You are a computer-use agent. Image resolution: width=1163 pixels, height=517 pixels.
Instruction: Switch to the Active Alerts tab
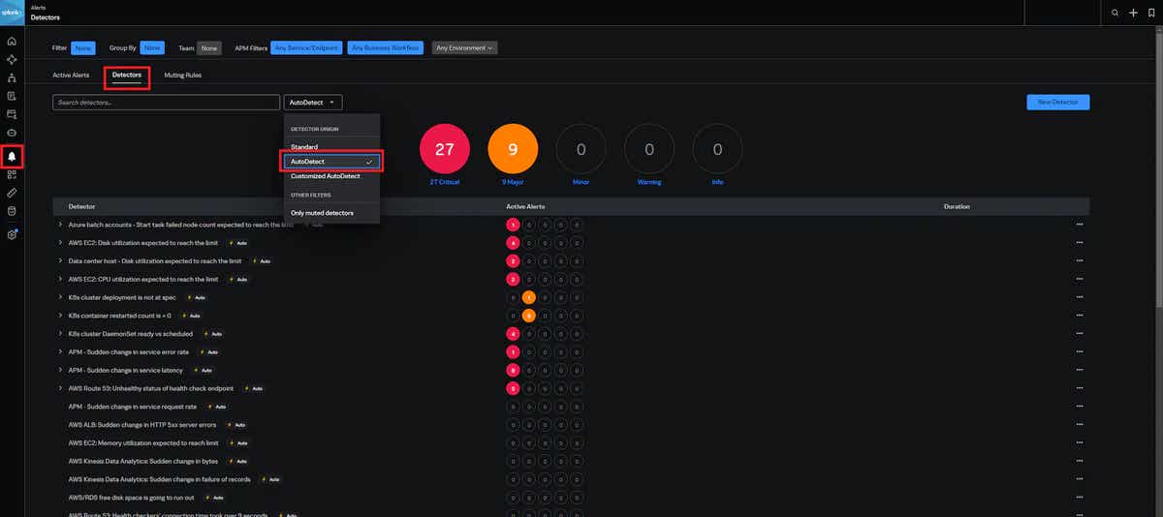[71, 75]
